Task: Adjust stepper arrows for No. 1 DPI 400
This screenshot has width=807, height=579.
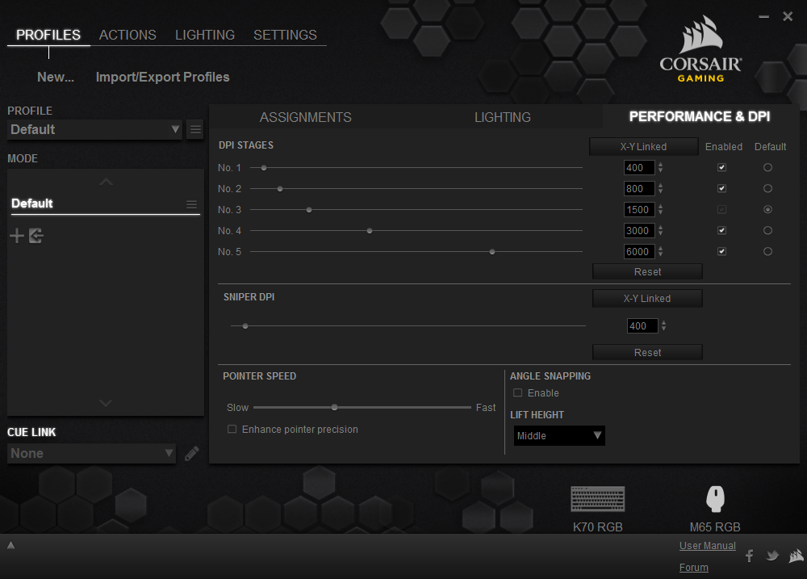Action: (x=660, y=167)
